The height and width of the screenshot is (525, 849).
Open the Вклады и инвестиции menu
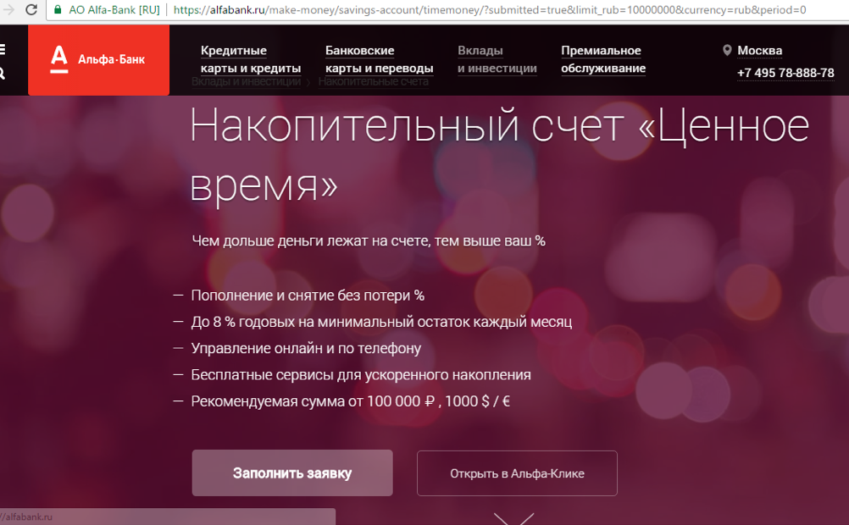497,59
